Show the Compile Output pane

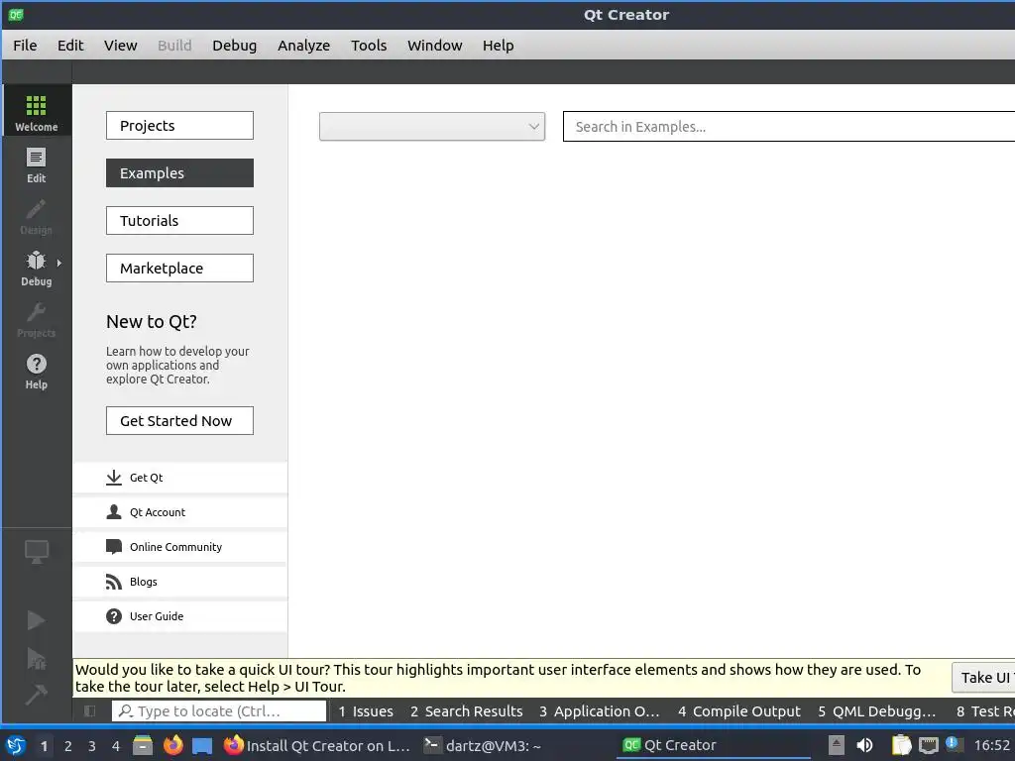point(739,711)
